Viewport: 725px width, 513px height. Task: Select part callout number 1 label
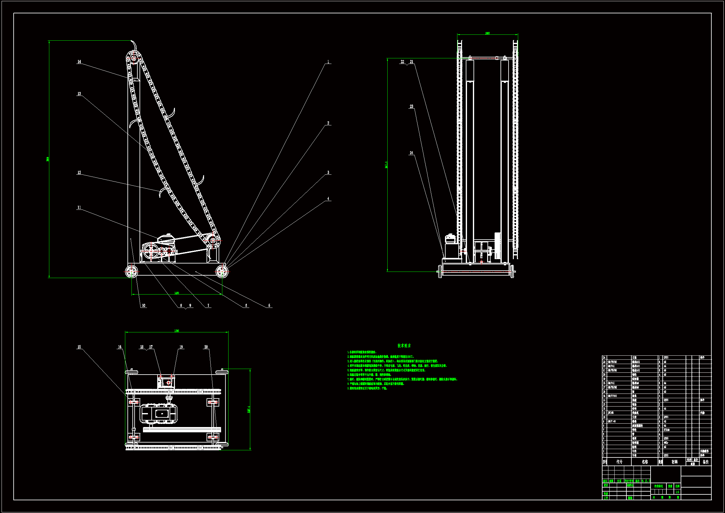click(328, 62)
